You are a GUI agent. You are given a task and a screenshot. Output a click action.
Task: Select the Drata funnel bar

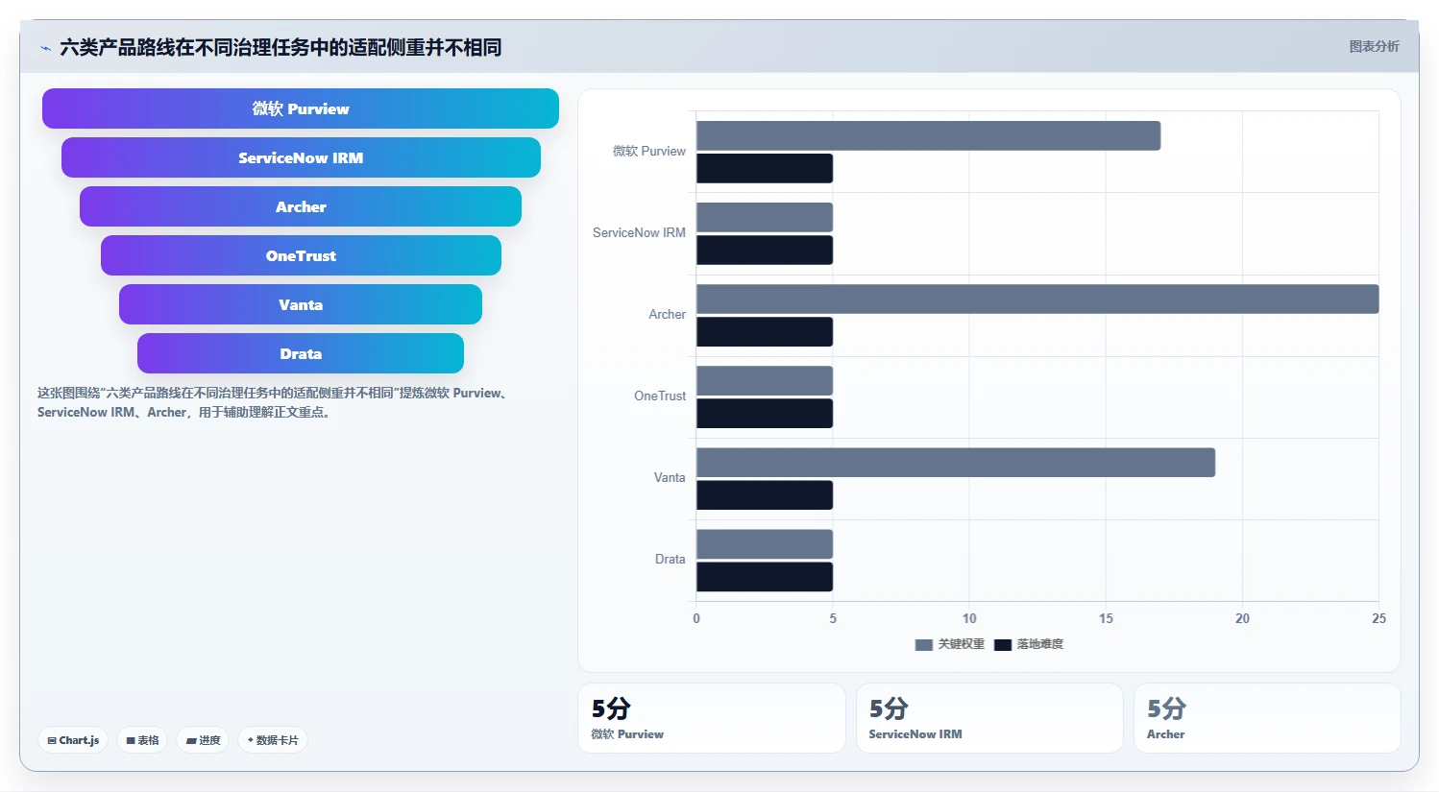click(x=301, y=353)
